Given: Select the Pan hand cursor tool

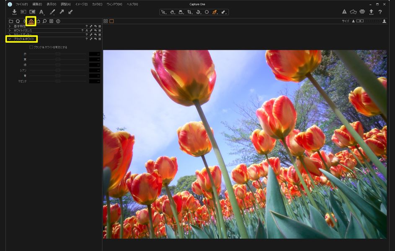Looking at the screenshot, I should (172, 12).
